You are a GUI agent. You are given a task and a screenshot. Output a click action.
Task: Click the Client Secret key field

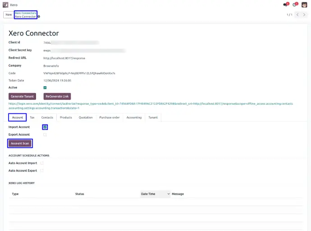(x=84, y=51)
